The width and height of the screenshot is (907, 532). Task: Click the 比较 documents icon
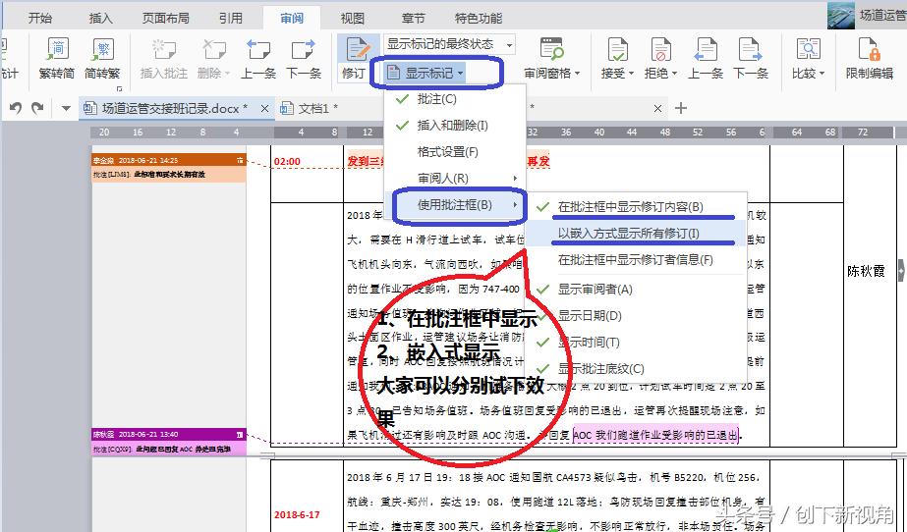click(x=808, y=50)
